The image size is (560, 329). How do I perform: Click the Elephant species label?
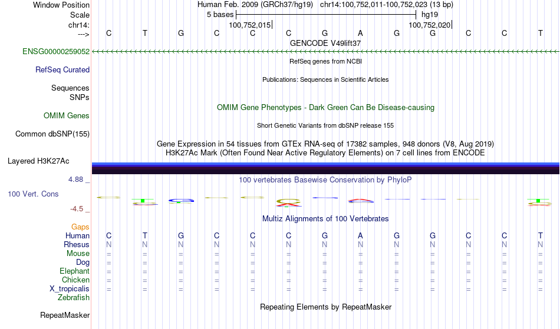tap(75, 271)
